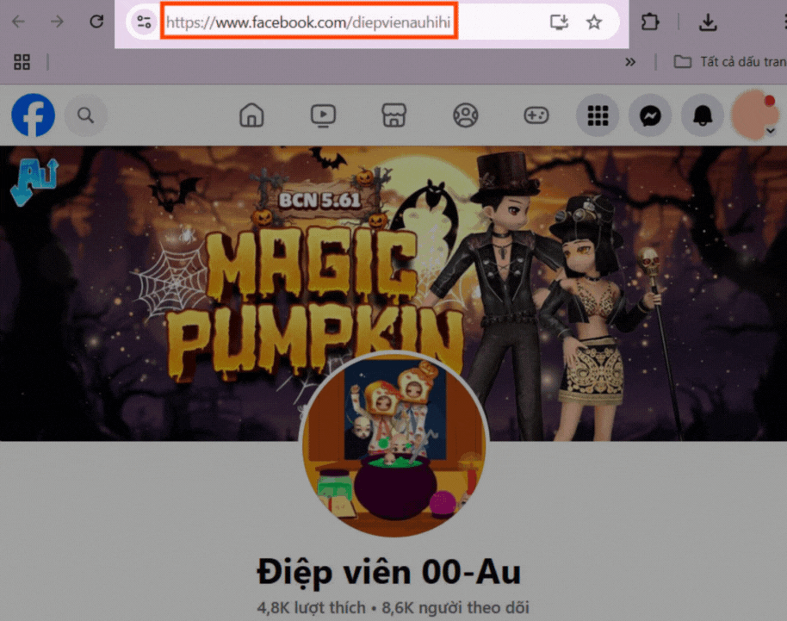Screen dimensions: 787x621
Task: Open Messenger chats
Action: click(x=650, y=115)
